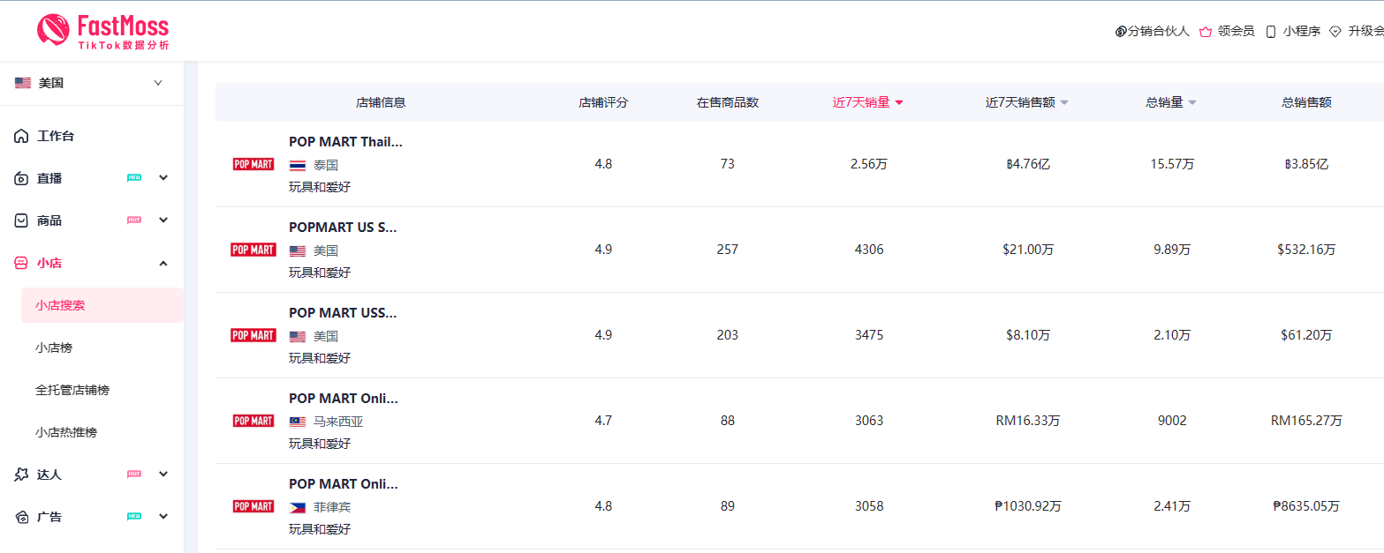Click the 商品 shopping bag icon
1384x553 pixels.
[x=21, y=220]
